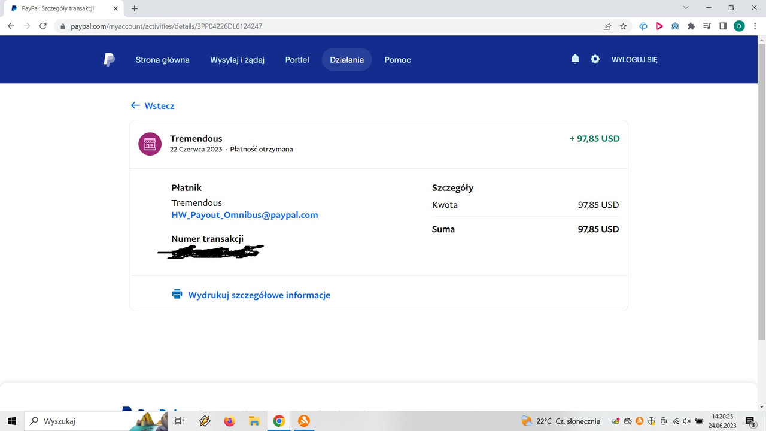Click the Suma 97,85 USD value

(598, 229)
